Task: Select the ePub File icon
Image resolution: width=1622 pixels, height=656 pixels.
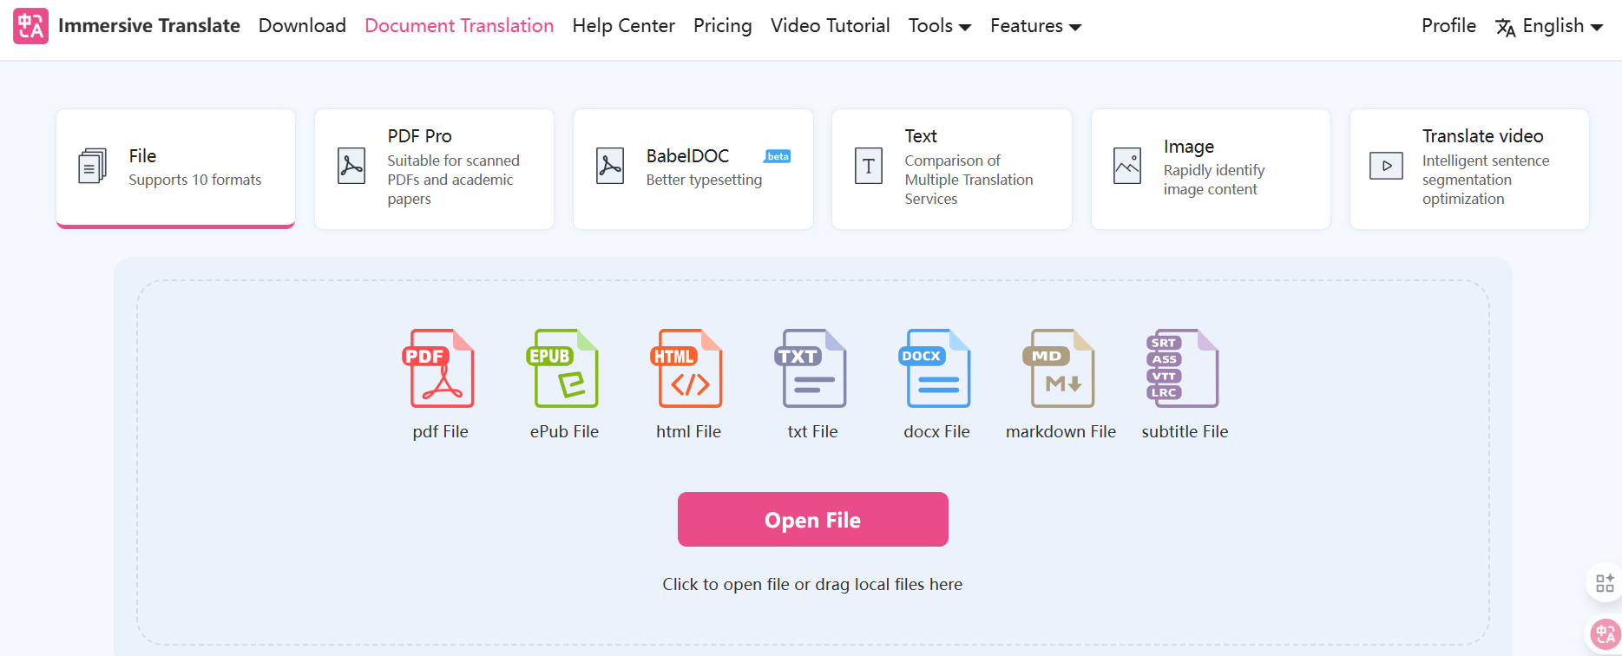Action: click(564, 369)
